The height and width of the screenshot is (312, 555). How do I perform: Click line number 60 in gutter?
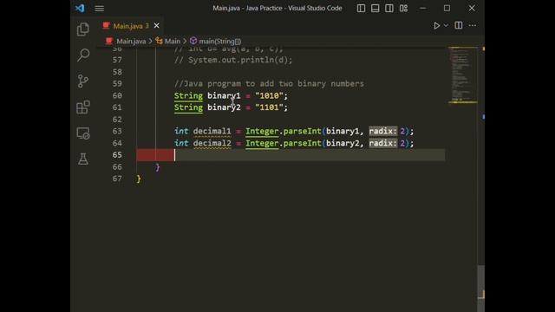point(117,95)
